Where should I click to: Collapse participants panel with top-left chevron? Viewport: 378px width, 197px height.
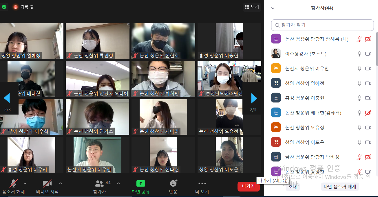pyautogui.click(x=273, y=8)
